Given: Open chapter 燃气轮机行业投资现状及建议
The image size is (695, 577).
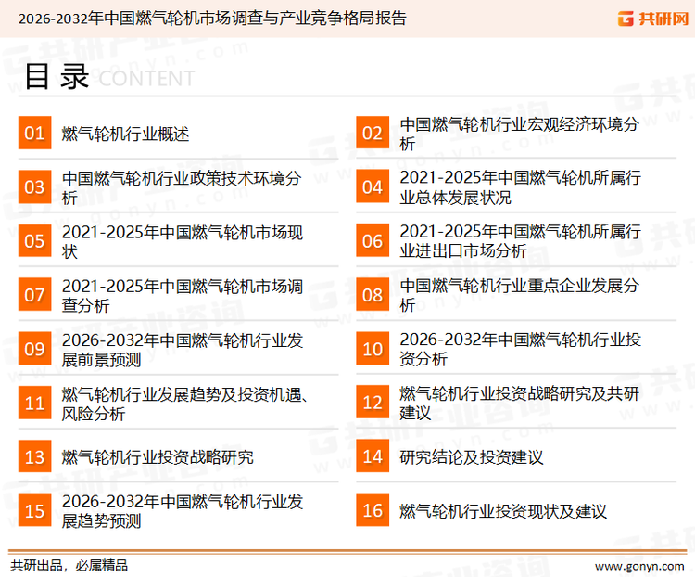Looking at the screenshot, I should pyautogui.click(x=503, y=511).
